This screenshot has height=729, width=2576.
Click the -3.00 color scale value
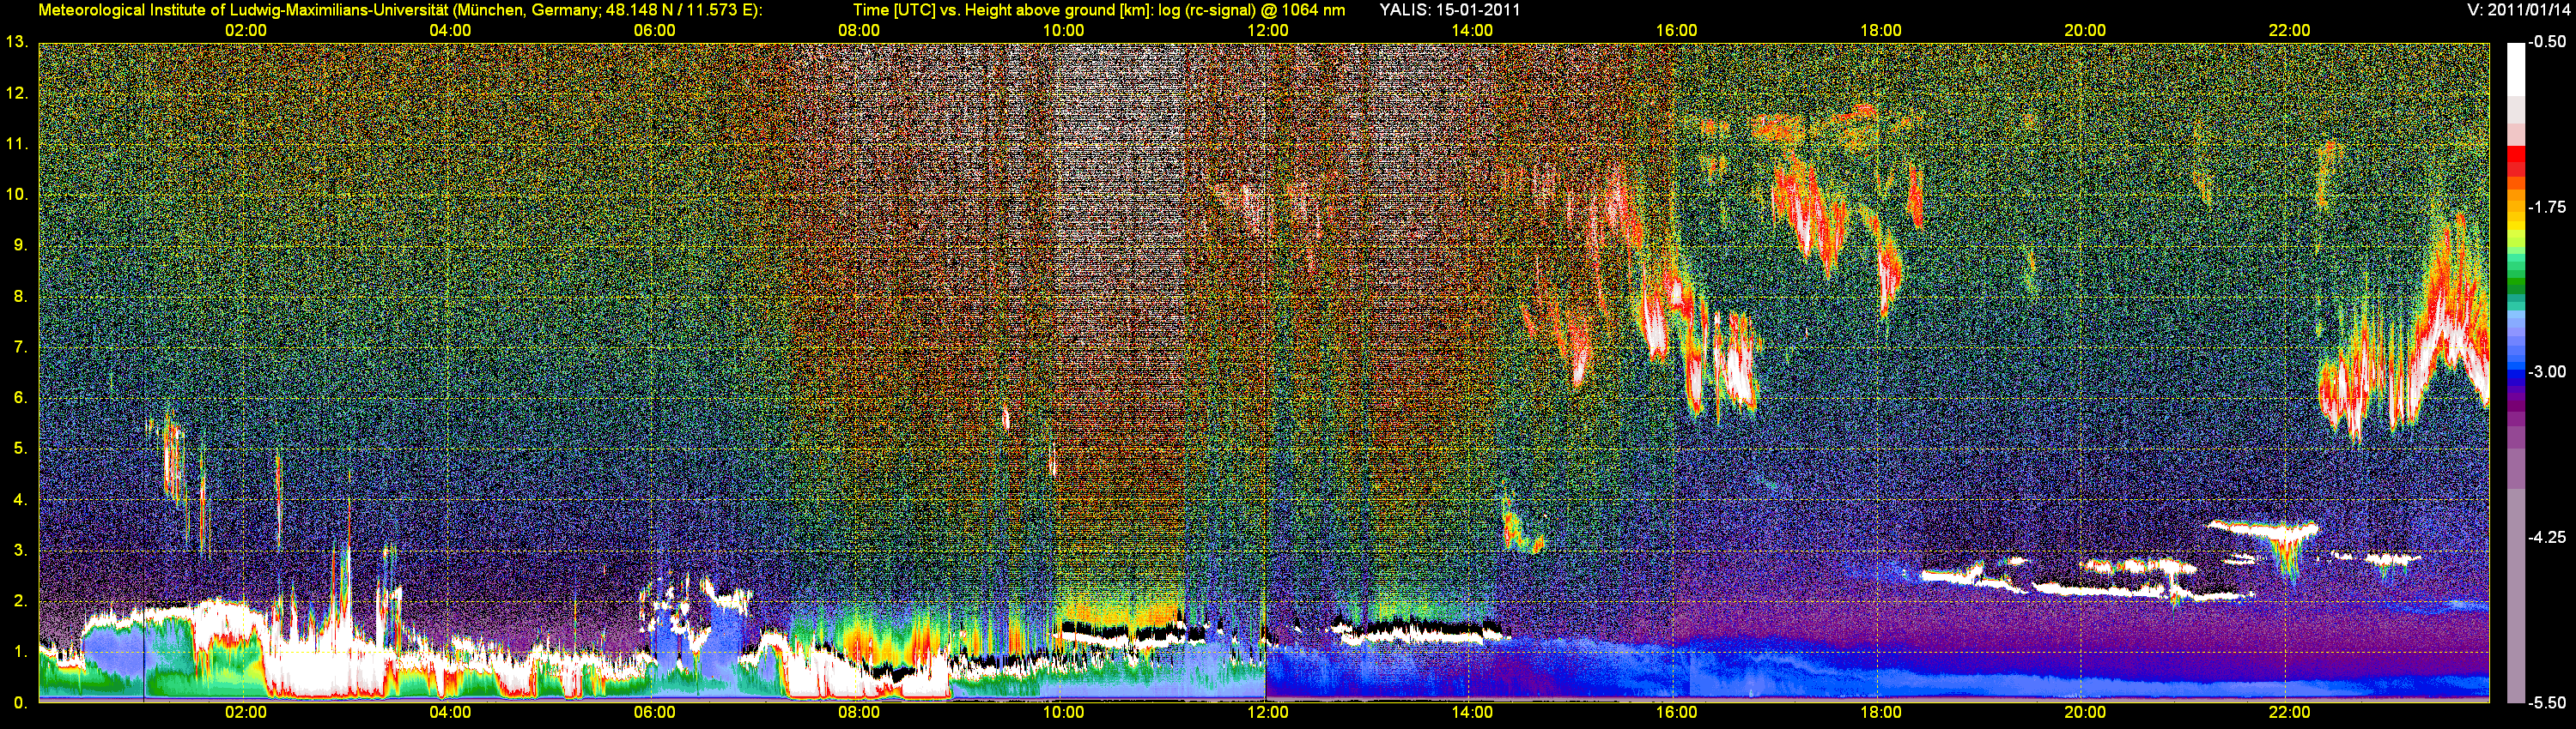coord(2547,371)
